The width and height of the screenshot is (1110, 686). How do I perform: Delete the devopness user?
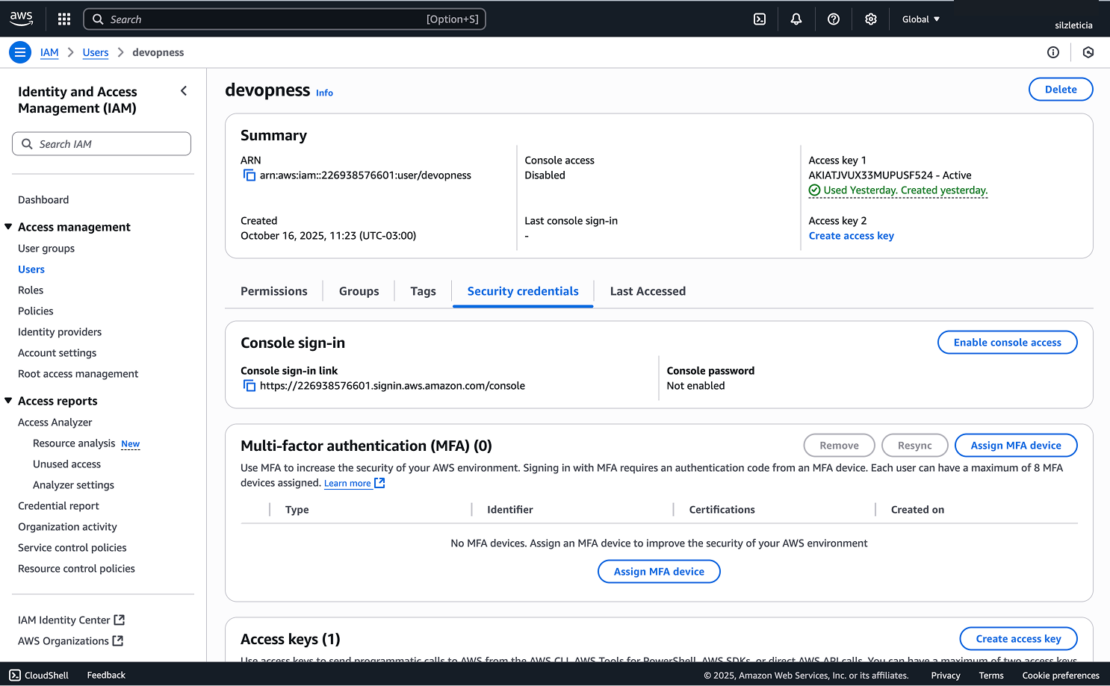[1061, 89]
